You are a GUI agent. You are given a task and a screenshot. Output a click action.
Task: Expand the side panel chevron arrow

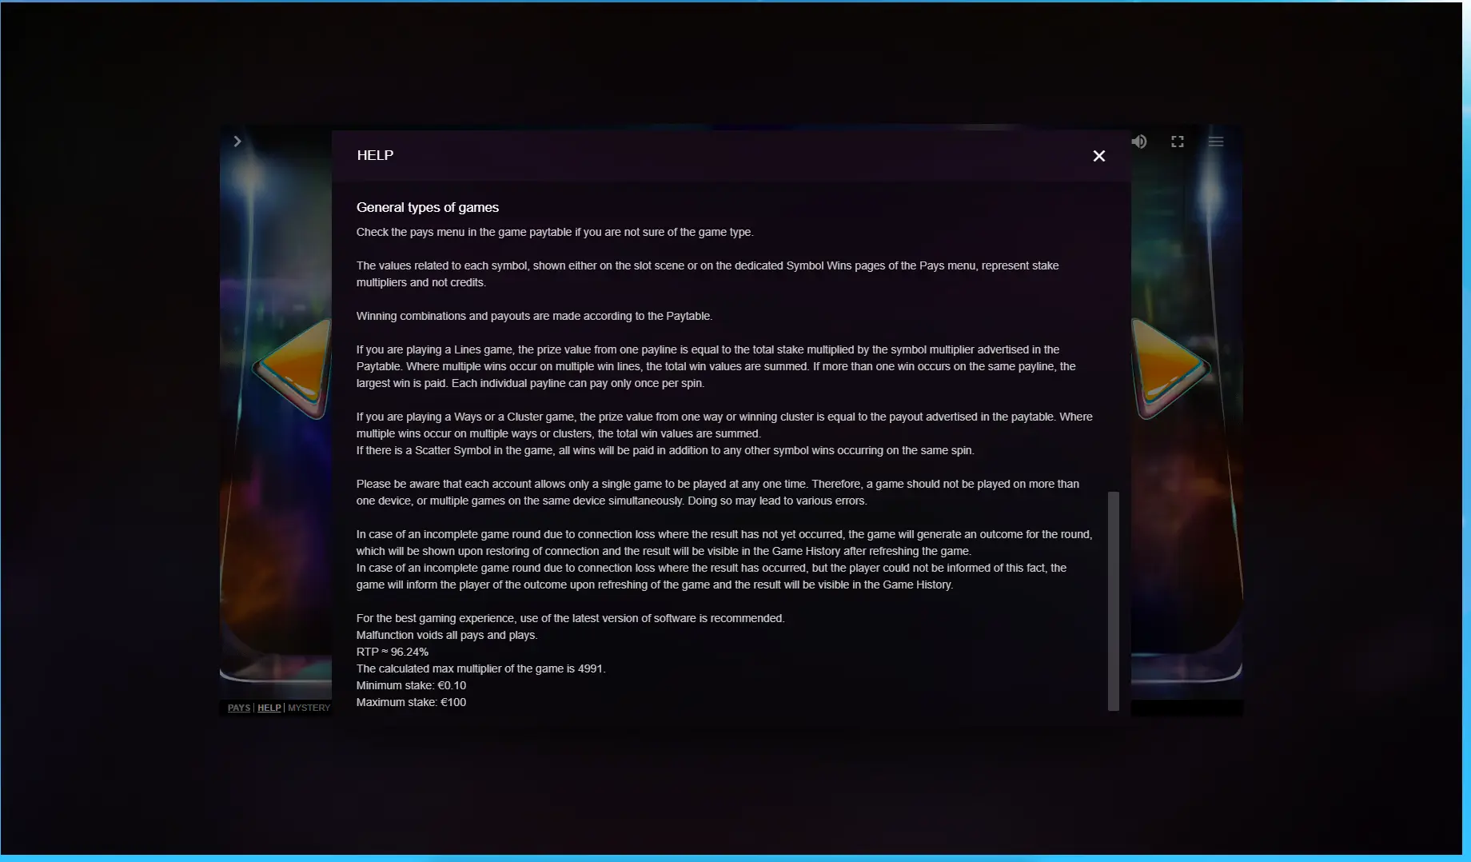[x=237, y=142]
